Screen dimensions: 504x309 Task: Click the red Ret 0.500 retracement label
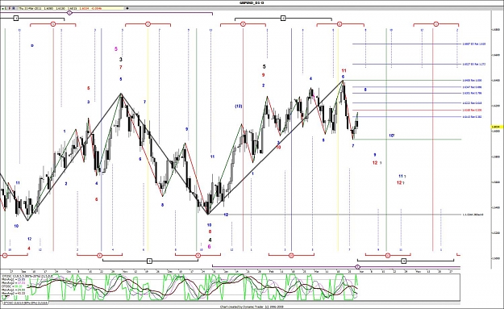coord(472,110)
